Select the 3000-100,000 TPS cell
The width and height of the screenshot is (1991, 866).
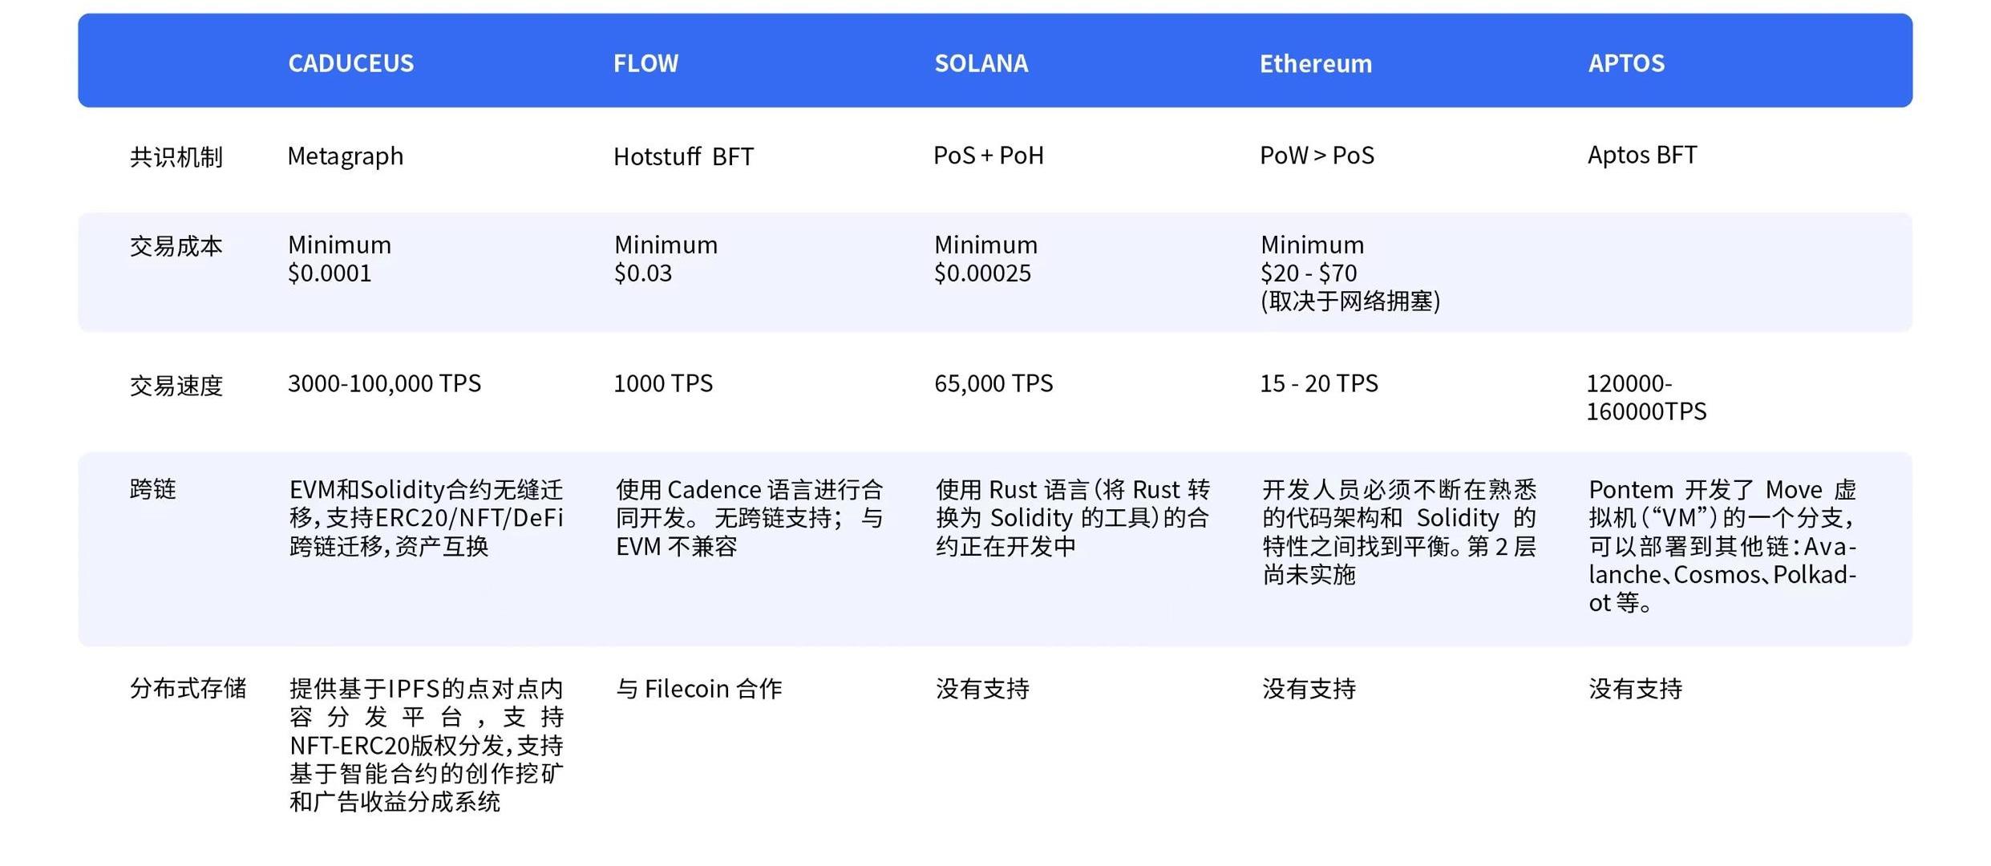[384, 383]
